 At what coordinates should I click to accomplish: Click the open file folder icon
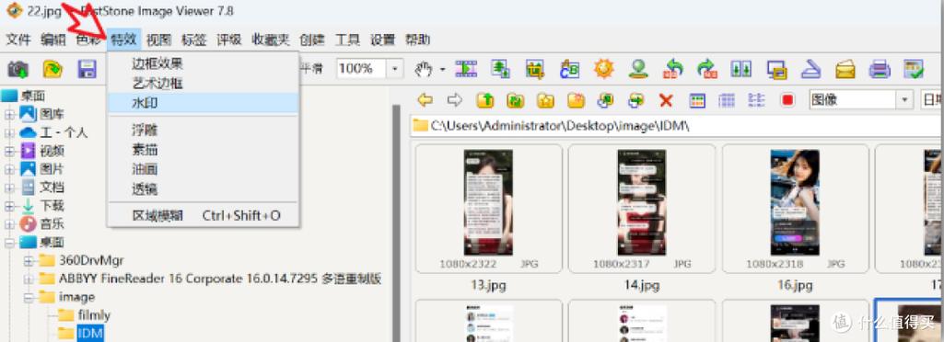coord(53,69)
